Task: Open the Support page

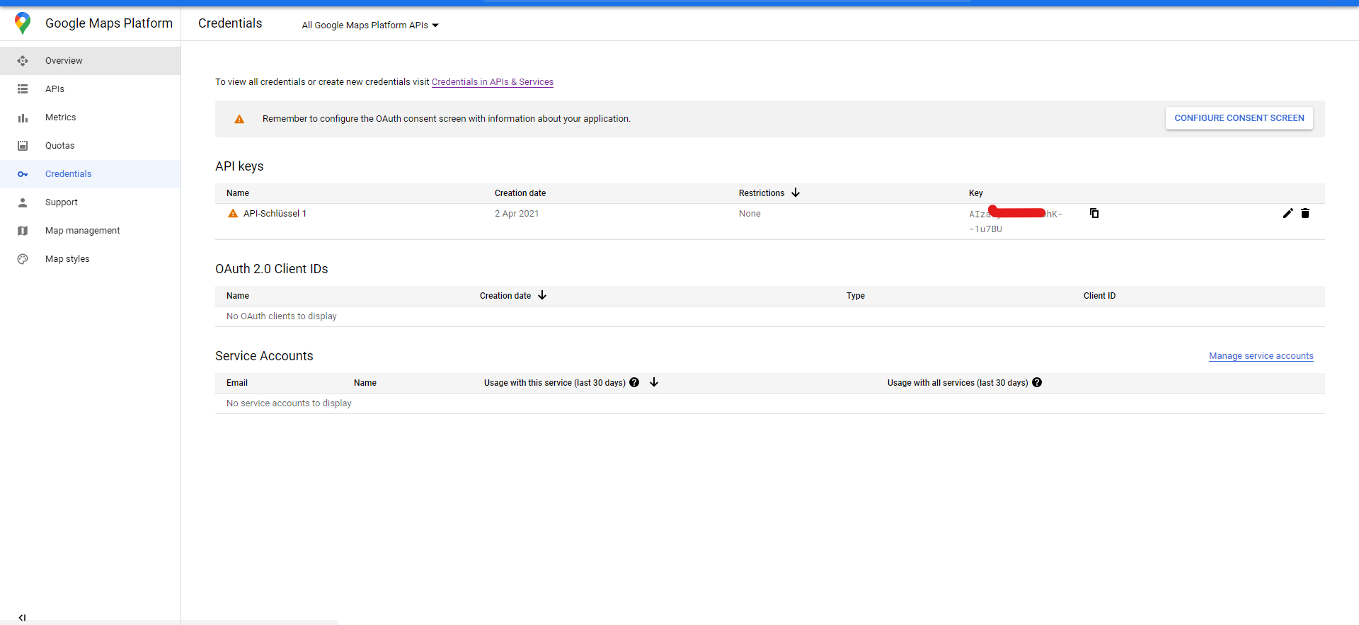Action: (90, 202)
